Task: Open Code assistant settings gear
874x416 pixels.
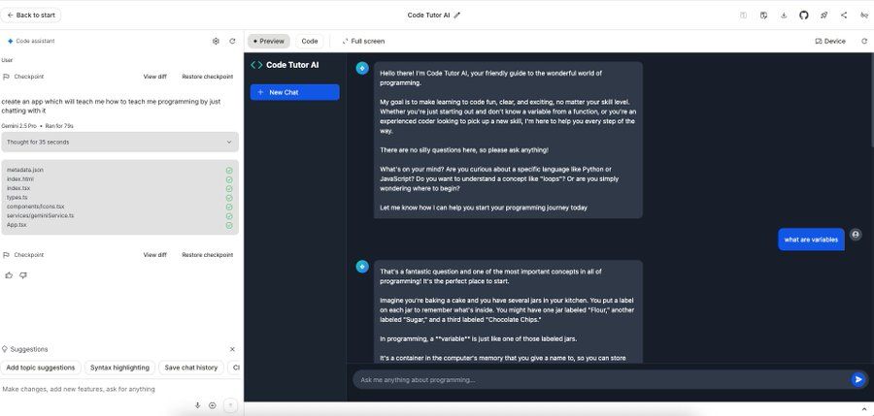Action: click(216, 41)
